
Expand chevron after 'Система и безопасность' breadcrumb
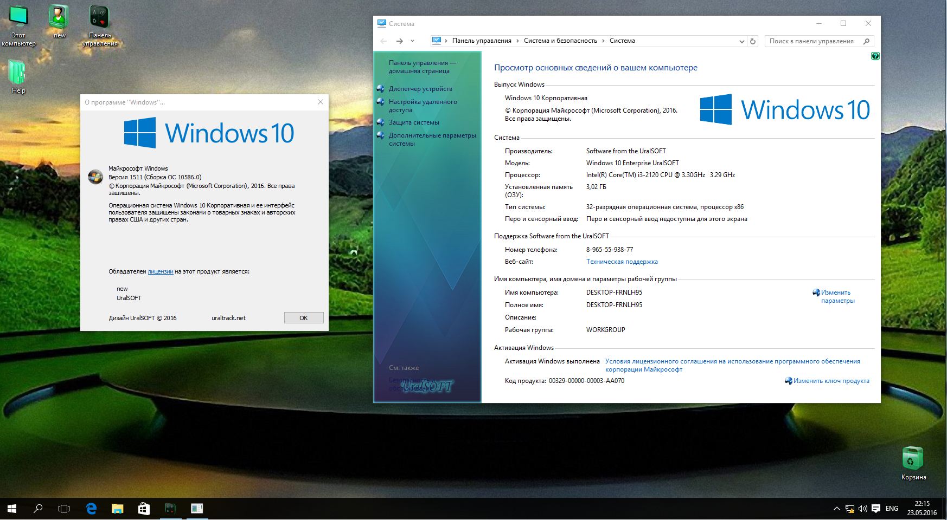click(x=603, y=41)
